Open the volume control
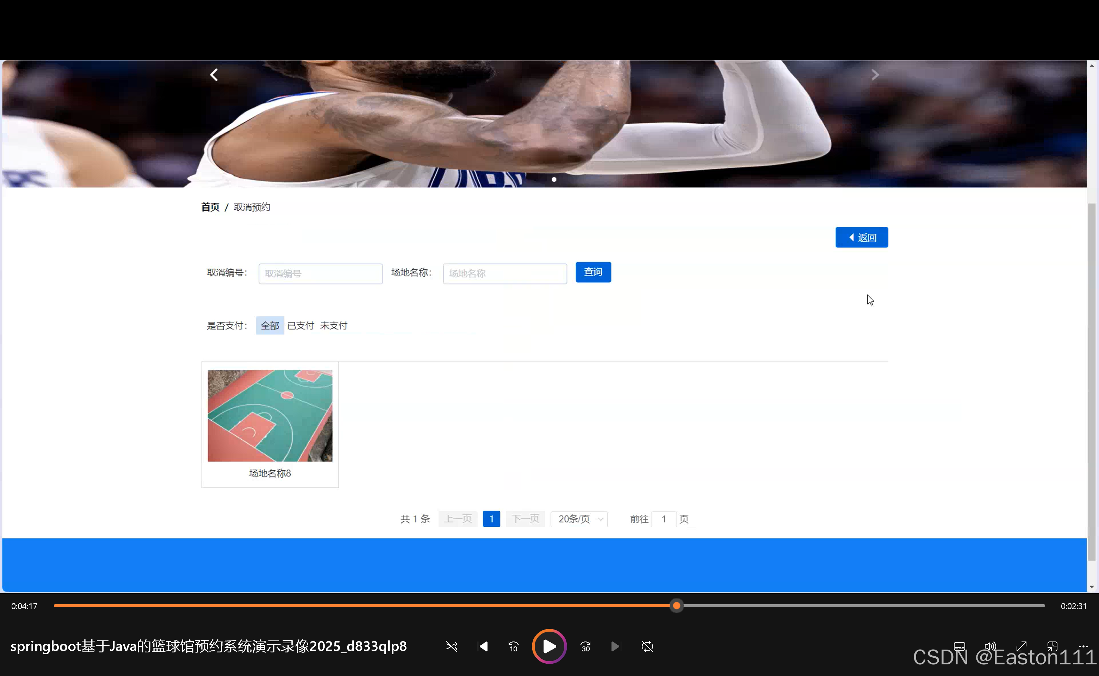The height and width of the screenshot is (676, 1099). point(990,646)
